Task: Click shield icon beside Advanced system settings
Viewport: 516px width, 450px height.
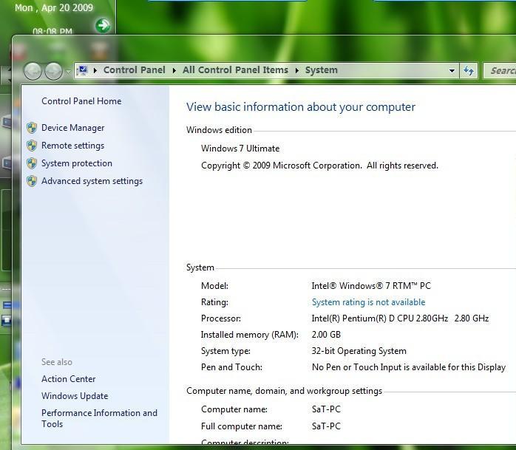Action: 32,181
